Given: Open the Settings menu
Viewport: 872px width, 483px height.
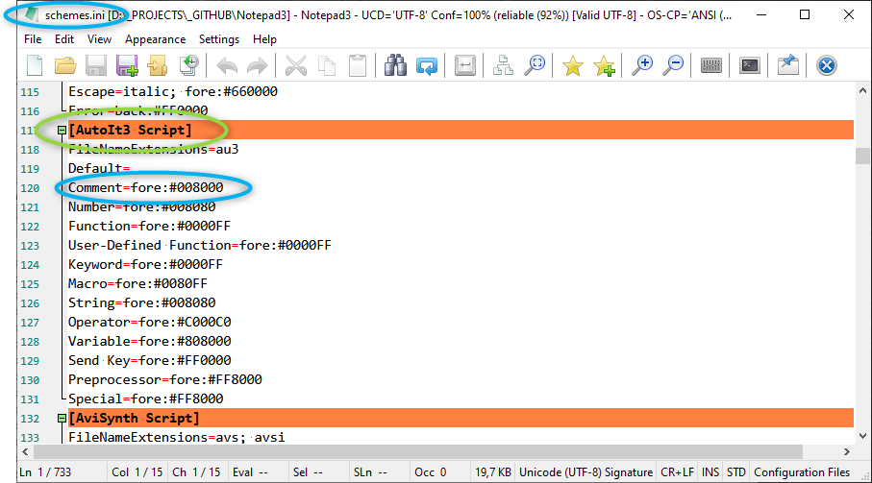Looking at the screenshot, I should click(219, 39).
